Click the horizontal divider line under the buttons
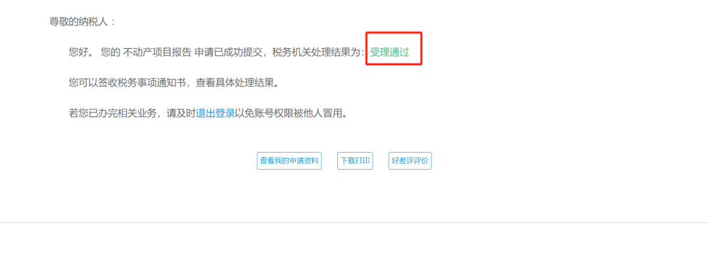 point(355,222)
